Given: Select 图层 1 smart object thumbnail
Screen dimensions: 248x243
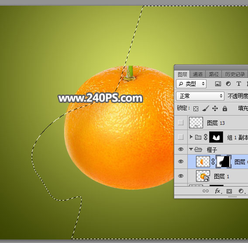Looking at the screenshot, I should tap(203, 176).
